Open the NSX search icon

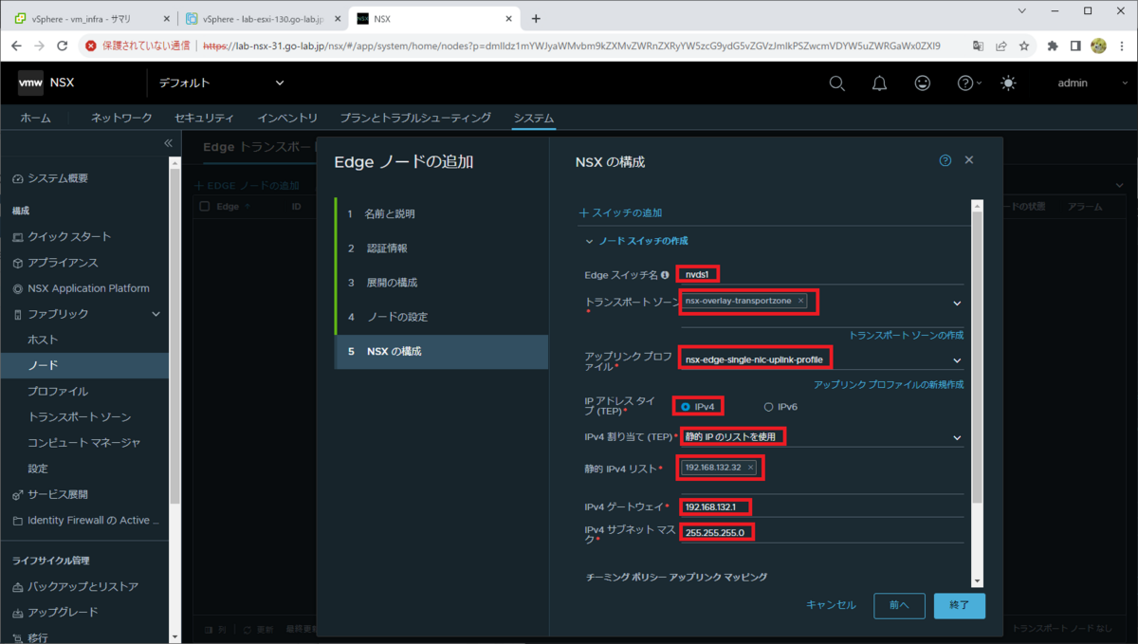[836, 83]
